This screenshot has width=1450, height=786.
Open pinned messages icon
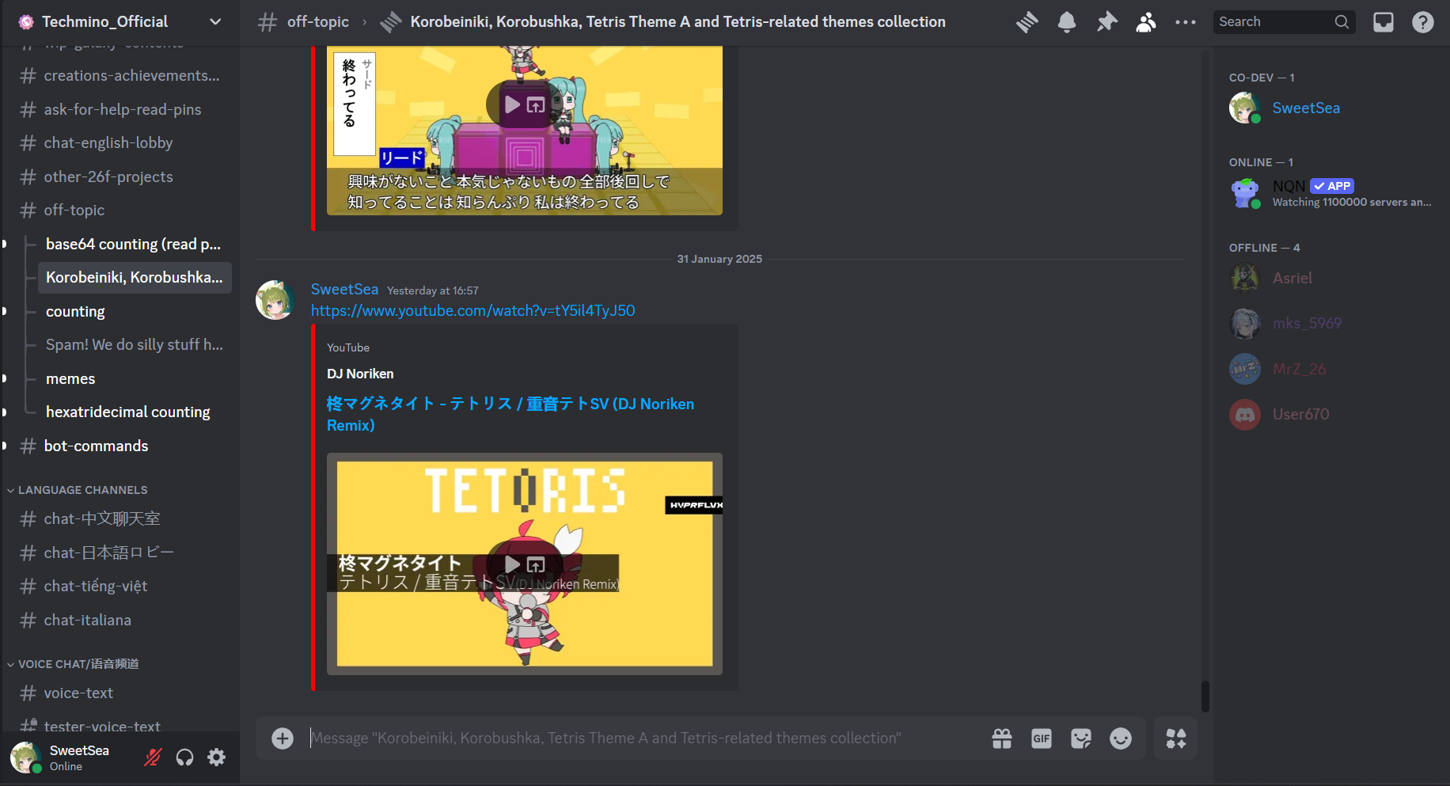coord(1106,22)
